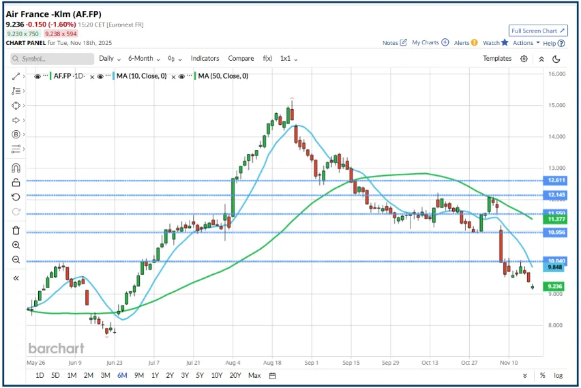The width and height of the screenshot is (581, 388).
Task: Toggle visibility eye for MA 50 indicator
Action: [x=181, y=76]
